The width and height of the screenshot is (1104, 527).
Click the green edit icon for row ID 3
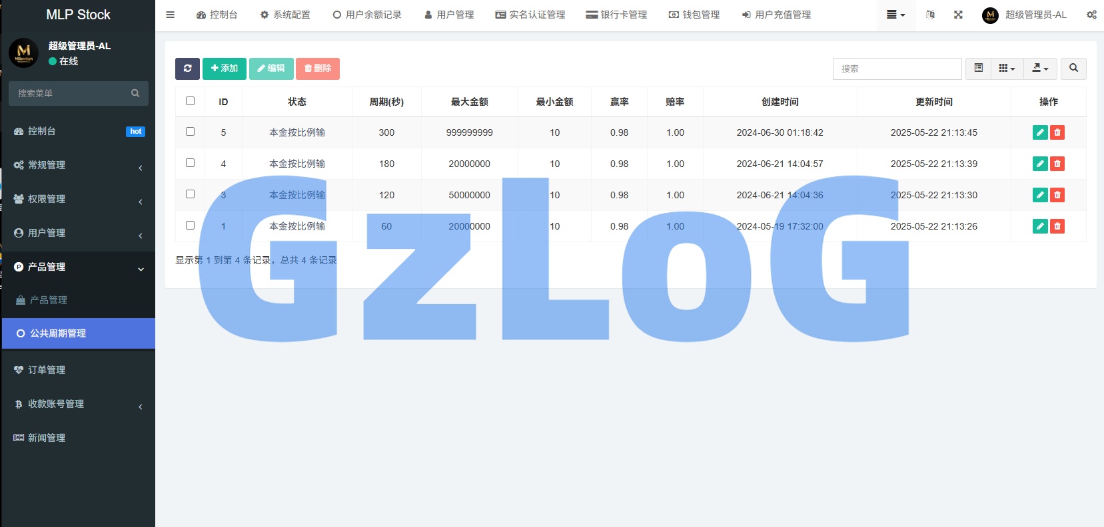pos(1039,195)
